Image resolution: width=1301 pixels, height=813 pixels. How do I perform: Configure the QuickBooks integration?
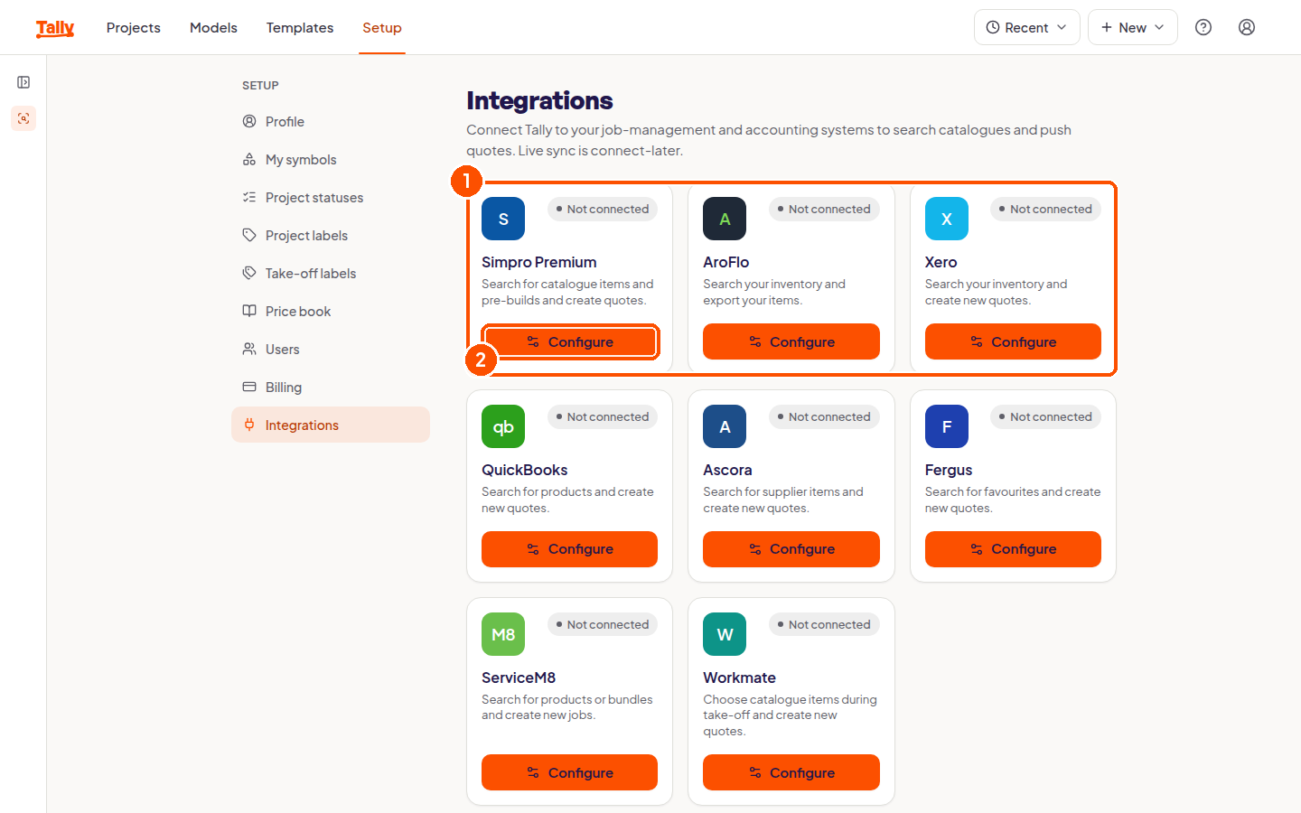point(570,549)
